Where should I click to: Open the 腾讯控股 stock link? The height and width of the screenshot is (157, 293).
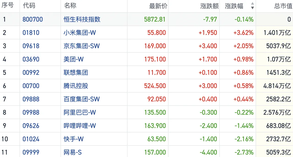[x=76, y=86]
